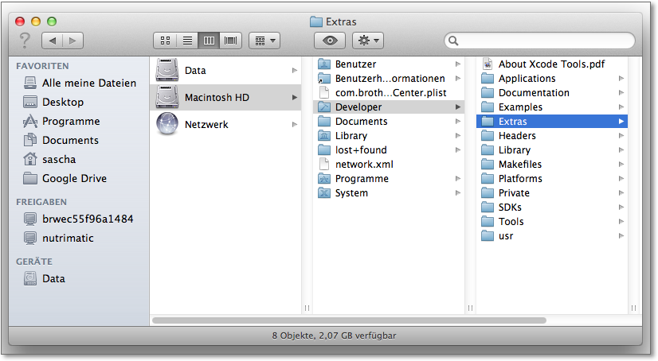
Task: Switch to icon view mode
Action: point(165,40)
